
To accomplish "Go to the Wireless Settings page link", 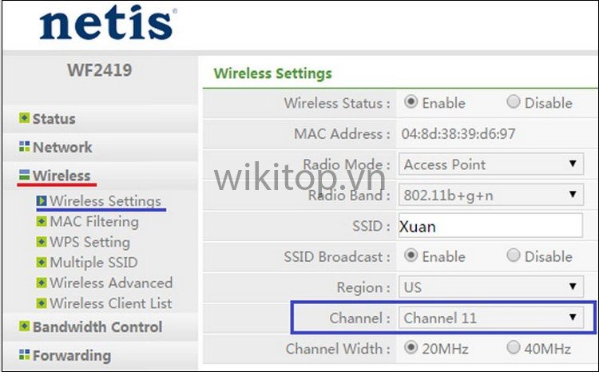I will (105, 201).
